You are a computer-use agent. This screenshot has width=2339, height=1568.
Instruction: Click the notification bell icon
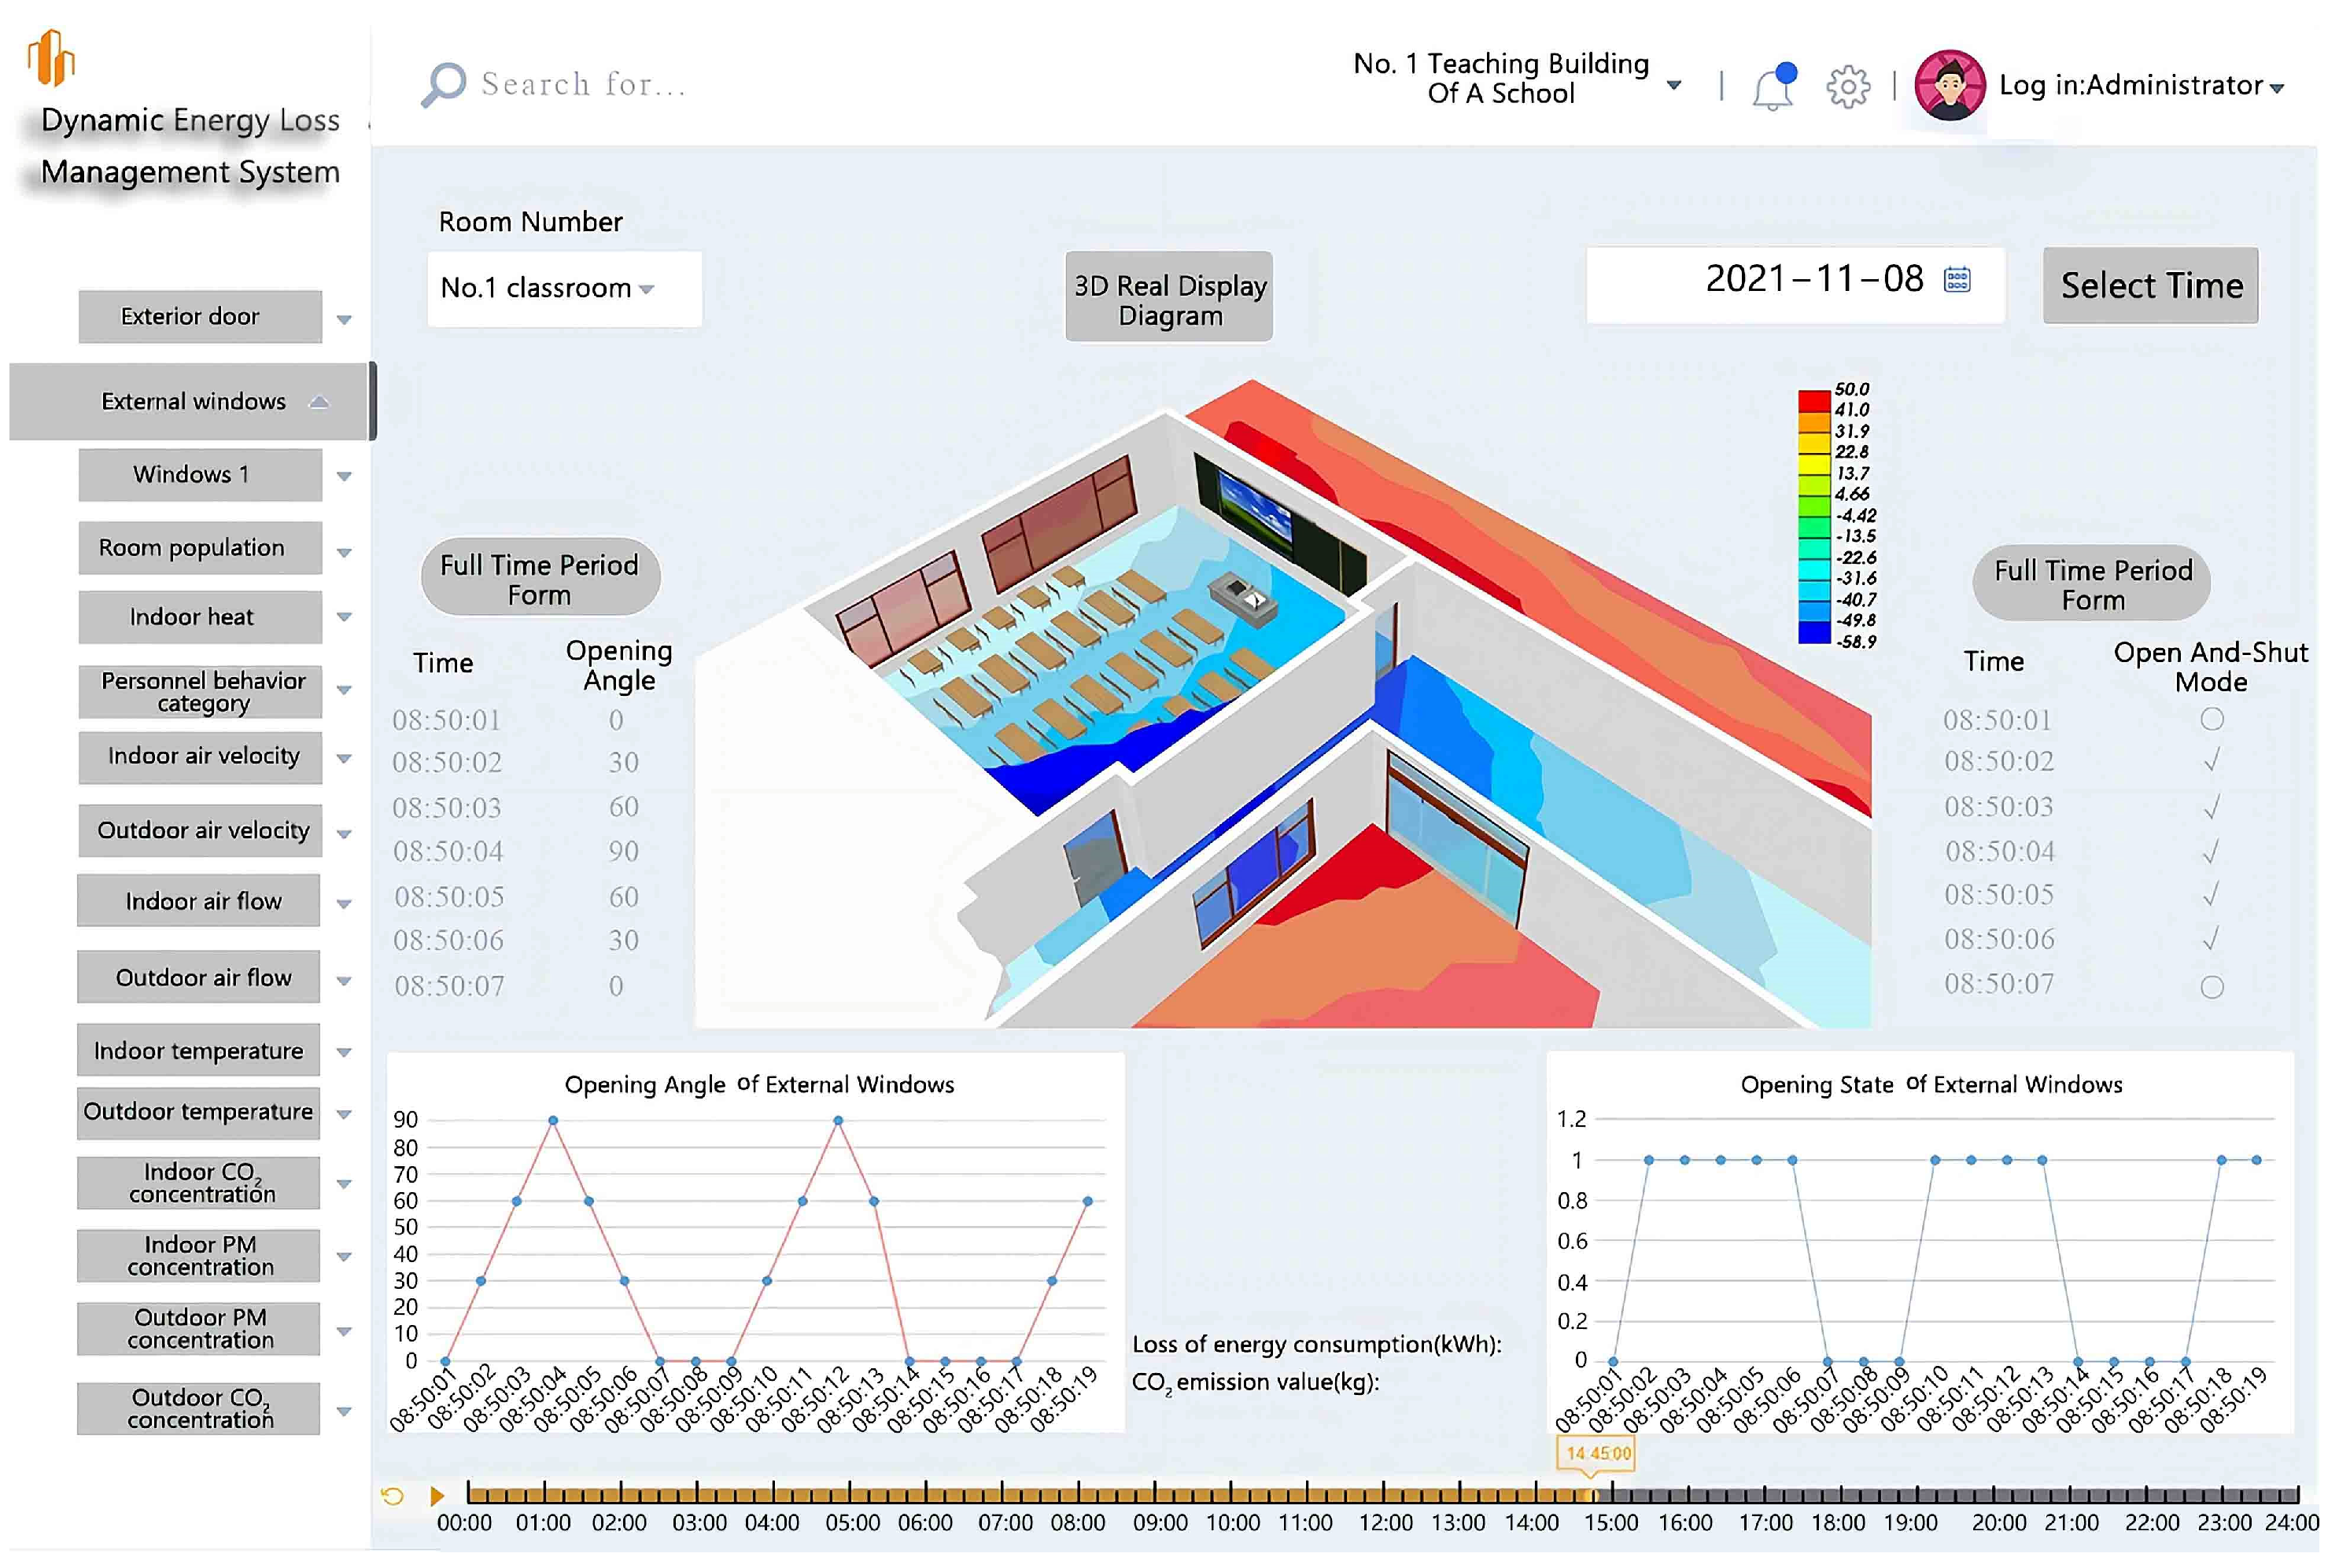tap(1772, 87)
